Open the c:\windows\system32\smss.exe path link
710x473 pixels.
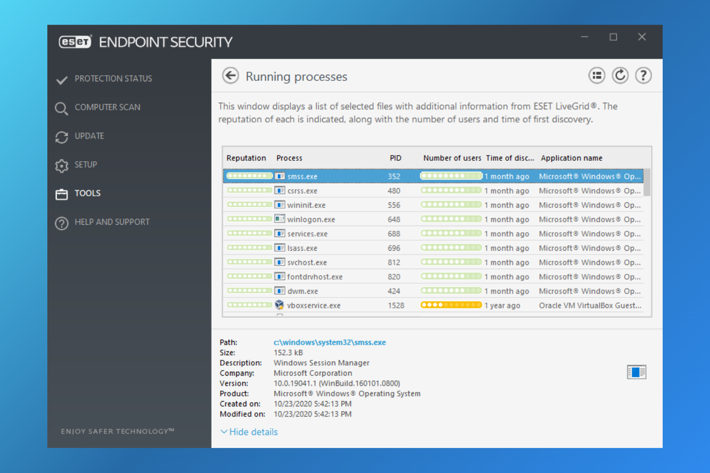[x=329, y=342]
